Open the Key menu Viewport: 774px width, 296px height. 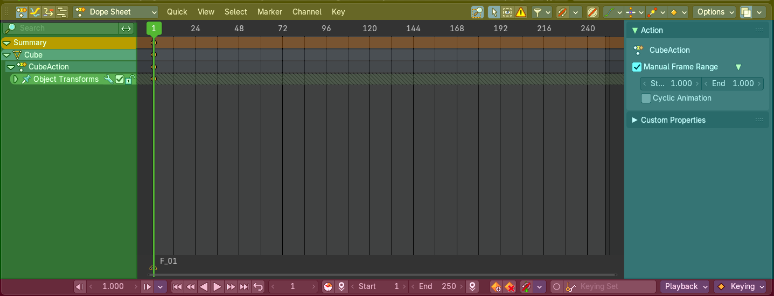(x=338, y=12)
